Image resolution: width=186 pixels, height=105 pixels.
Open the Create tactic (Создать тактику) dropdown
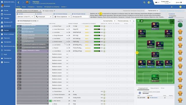click(49, 11)
